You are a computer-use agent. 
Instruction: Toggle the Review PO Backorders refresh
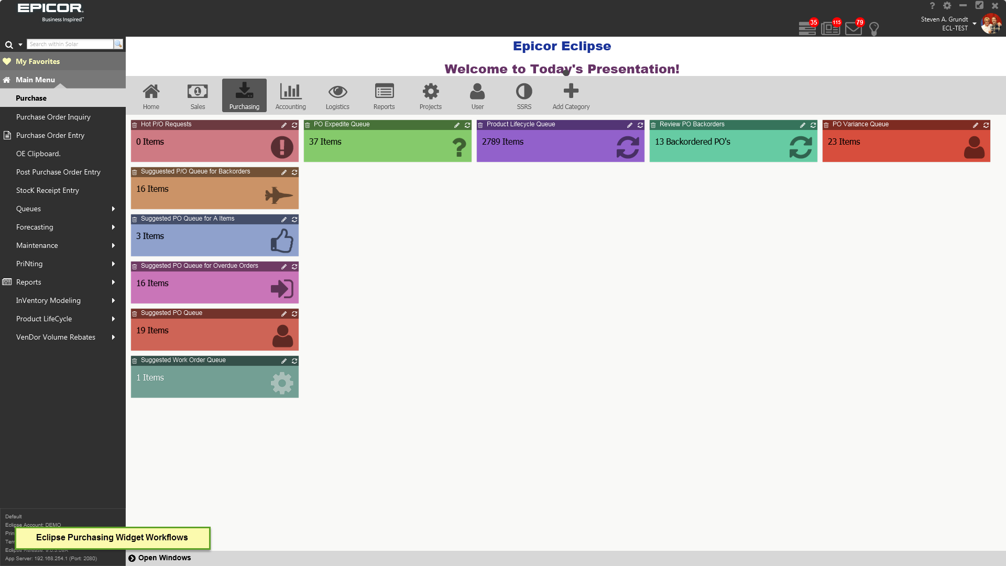pos(813,124)
